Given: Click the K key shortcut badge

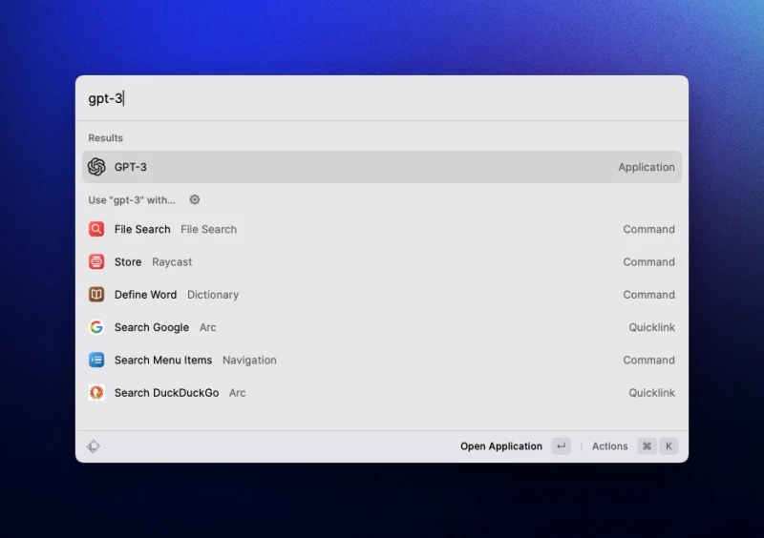Looking at the screenshot, I should point(668,446).
